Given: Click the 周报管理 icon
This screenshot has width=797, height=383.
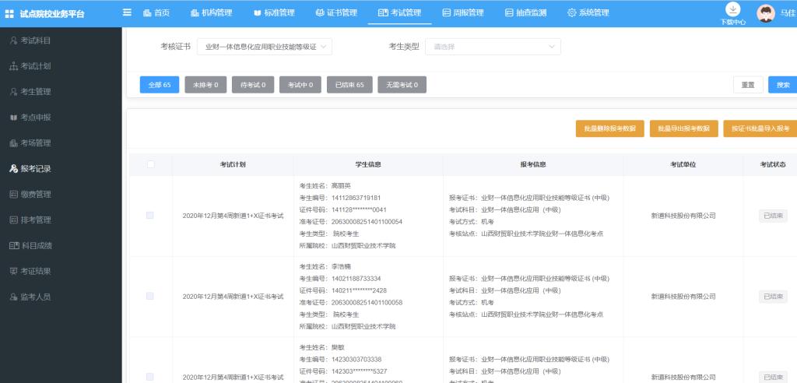Looking at the screenshot, I should [x=446, y=13].
